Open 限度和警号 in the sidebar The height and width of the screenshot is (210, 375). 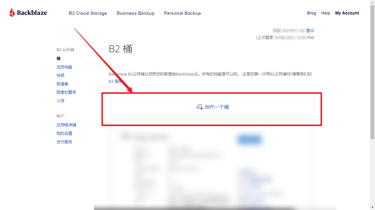pyautogui.click(x=66, y=92)
